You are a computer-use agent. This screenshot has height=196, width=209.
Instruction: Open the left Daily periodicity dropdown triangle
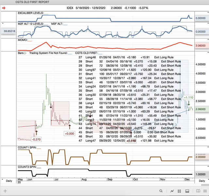tap(2, 179)
